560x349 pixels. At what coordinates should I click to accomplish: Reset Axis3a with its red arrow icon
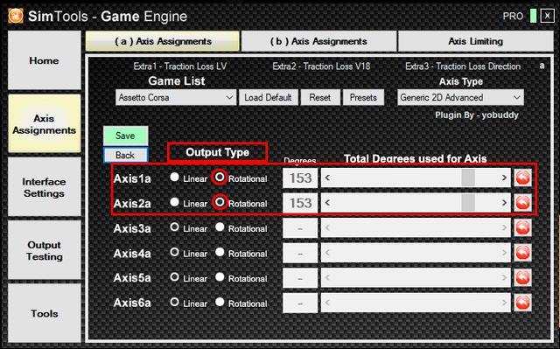click(x=523, y=227)
